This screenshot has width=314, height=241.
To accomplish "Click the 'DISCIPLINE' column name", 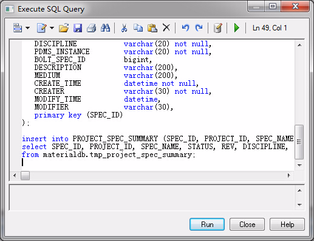I will [55, 44].
